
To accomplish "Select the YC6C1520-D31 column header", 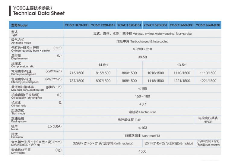I will (155, 25).
